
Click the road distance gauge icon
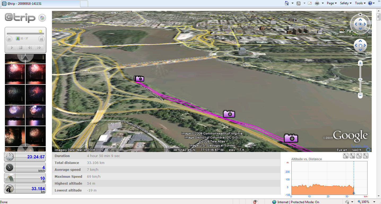click(x=10, y=189)
